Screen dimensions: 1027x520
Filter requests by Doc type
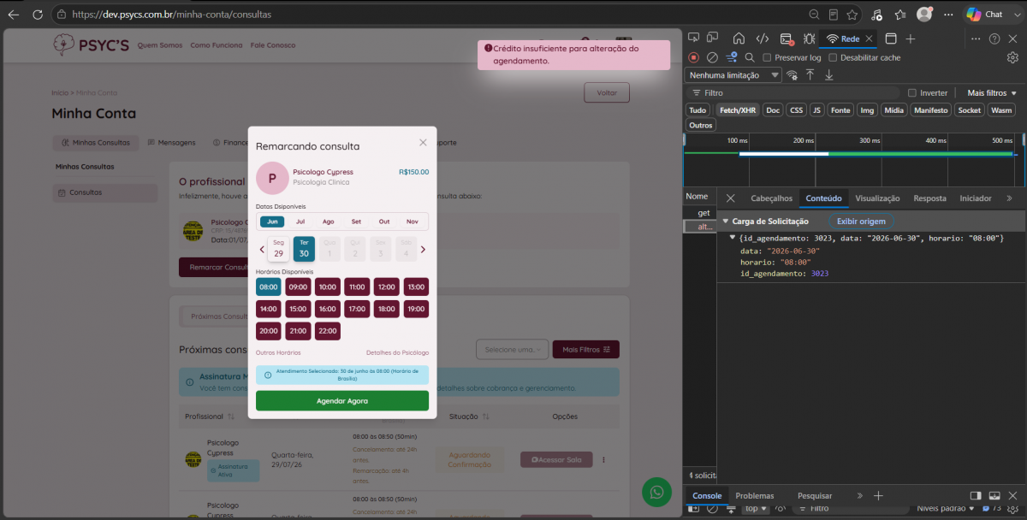coord(773,110)
